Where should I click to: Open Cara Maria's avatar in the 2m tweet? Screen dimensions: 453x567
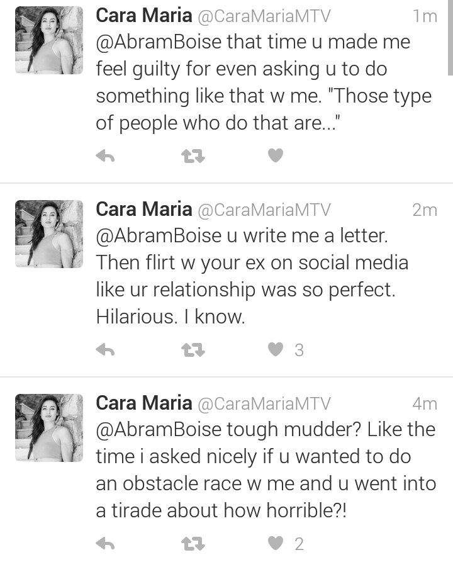pos(49,234)
